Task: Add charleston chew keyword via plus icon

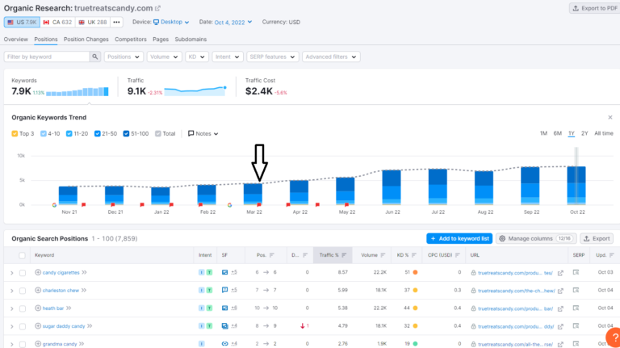Action: point(38,290)
